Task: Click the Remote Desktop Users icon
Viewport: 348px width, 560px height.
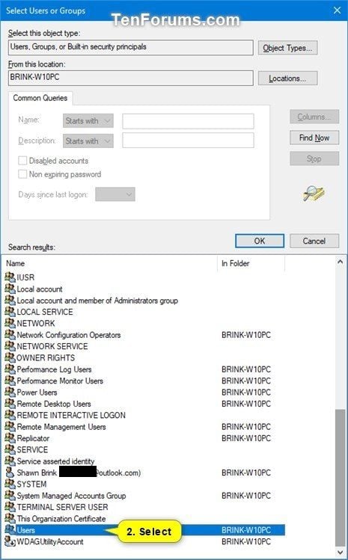Action: [x=10, y=403]
